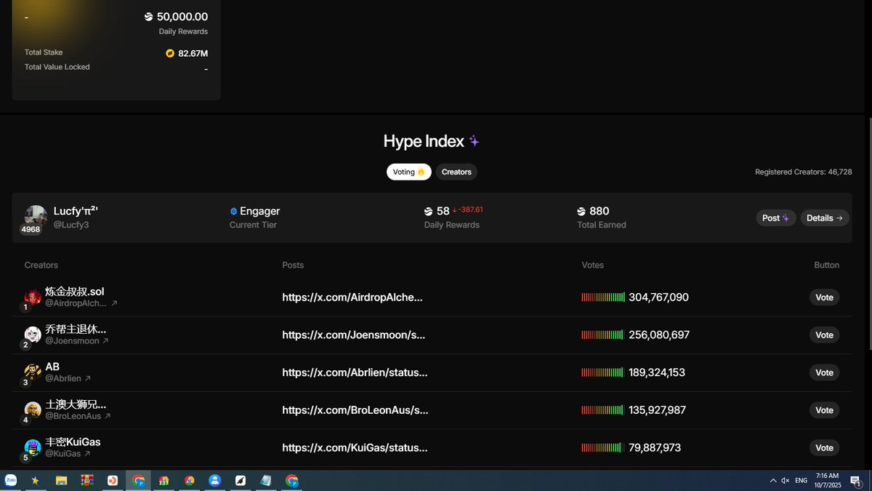Click the Hype Index heading
Image resolution: width=872 pixels, height=491 pixels.
coord(424,141)
